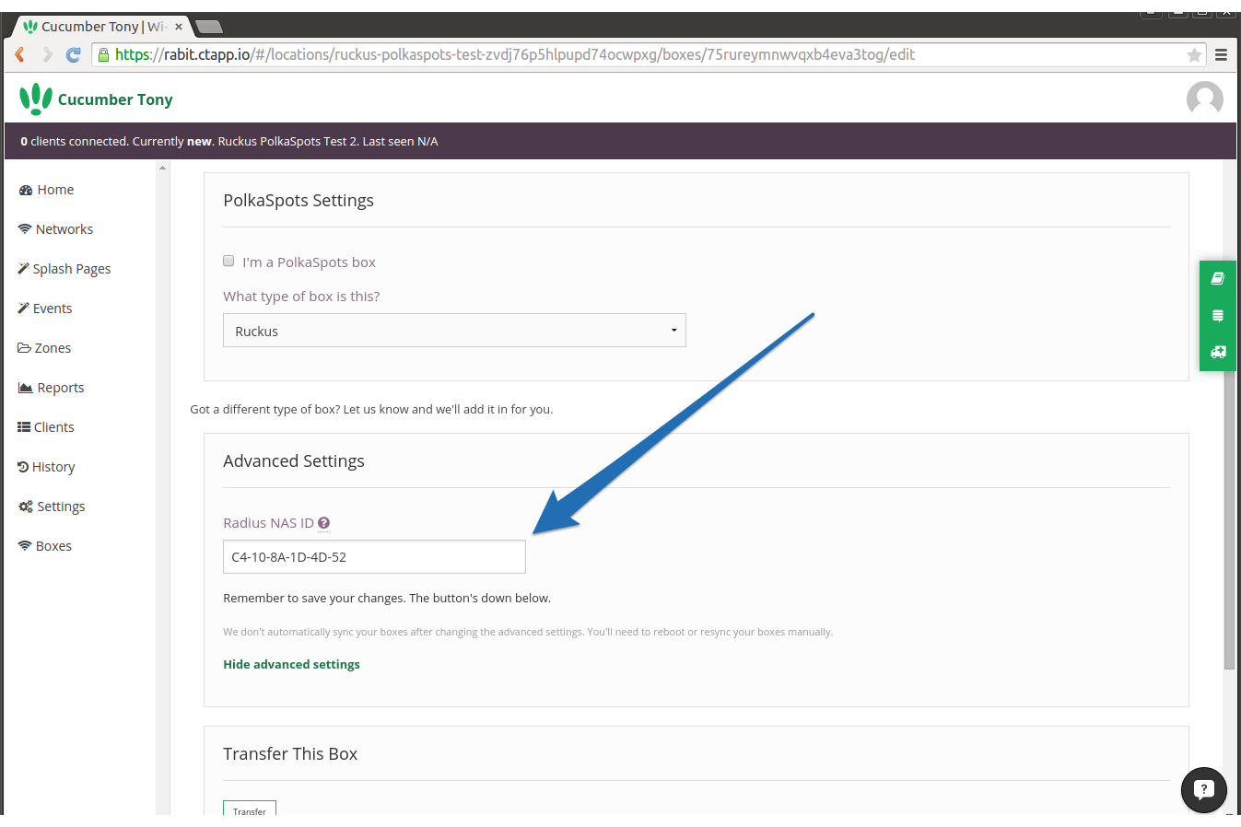Click the ambulance icon on green side panel
The image size is (1241, 827).
click(1217, 352)
